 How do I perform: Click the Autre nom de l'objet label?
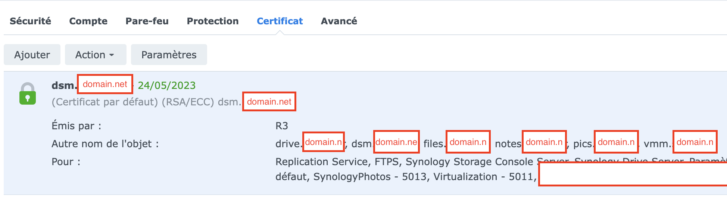[x=105, y=144]
